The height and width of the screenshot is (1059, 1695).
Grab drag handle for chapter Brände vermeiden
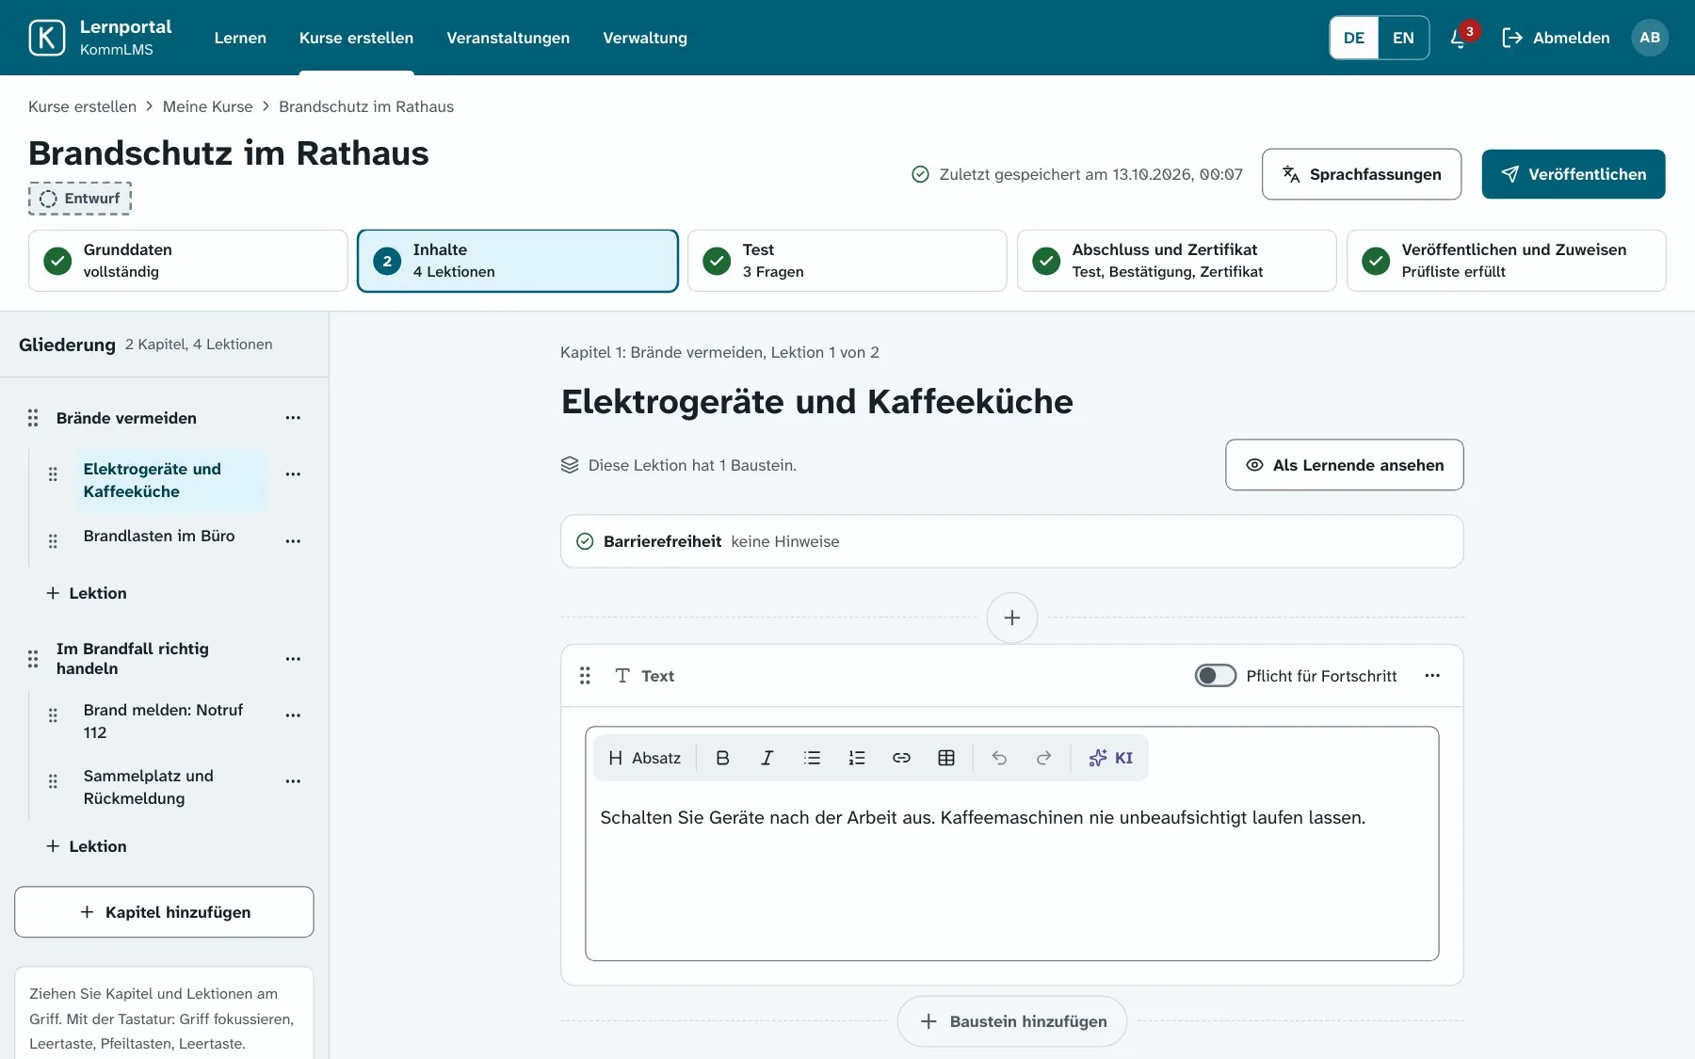pyautogui.click(x=33, y=418)
